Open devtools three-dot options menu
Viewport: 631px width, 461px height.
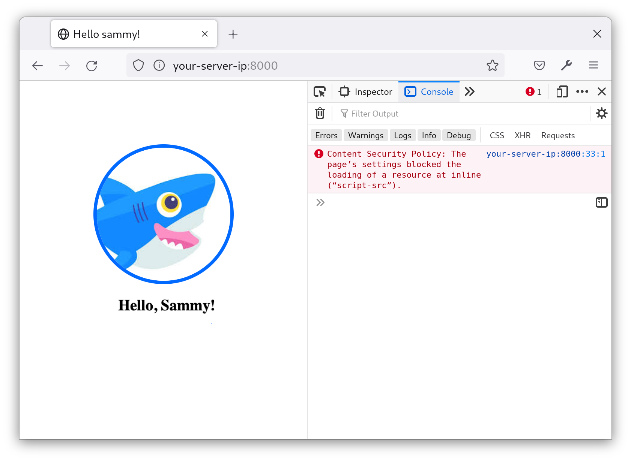point(582,92)
